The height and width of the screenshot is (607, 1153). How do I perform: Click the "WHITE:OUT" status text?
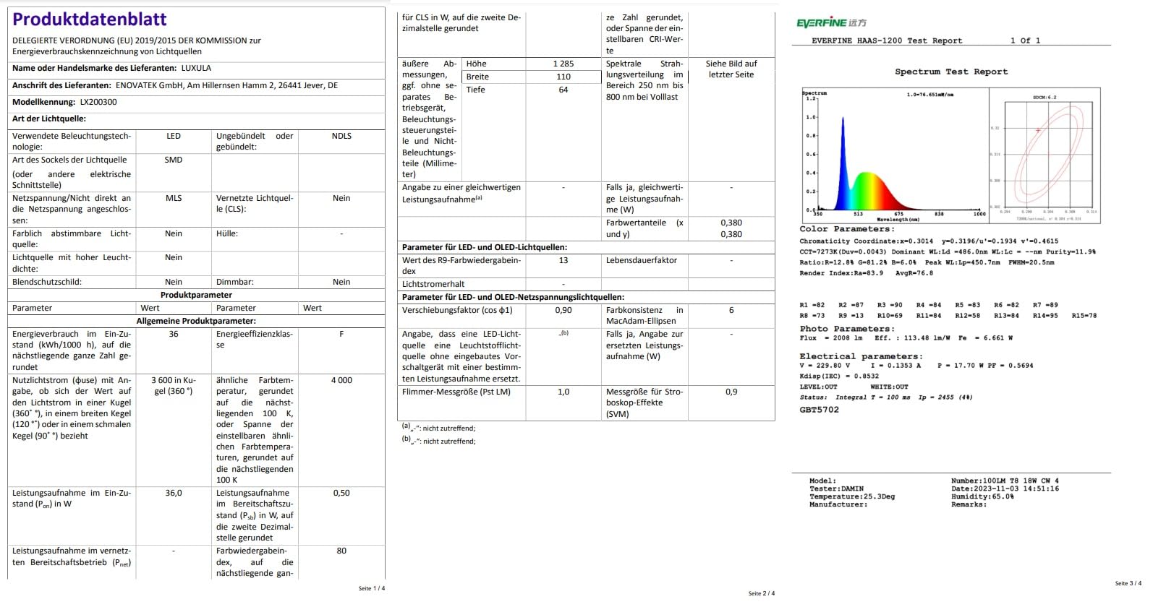pos(889,387)
